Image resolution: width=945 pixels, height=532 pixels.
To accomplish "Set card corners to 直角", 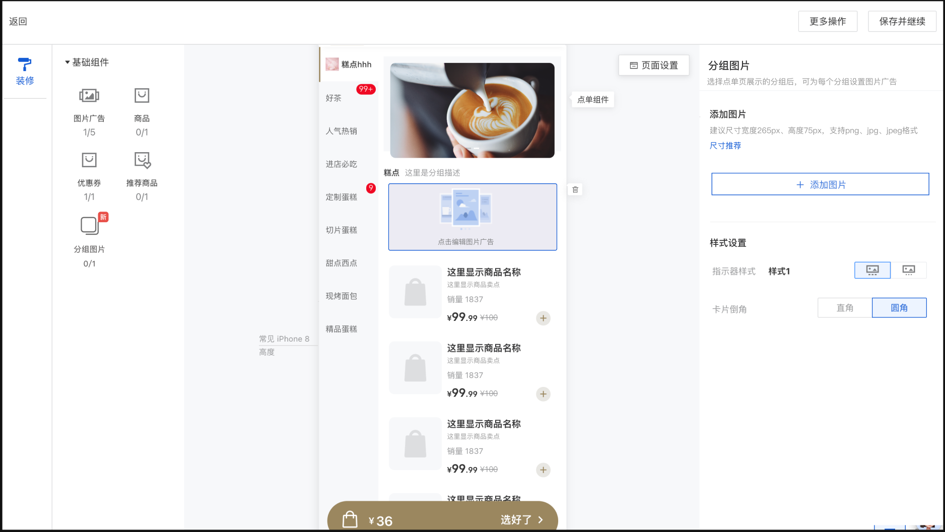I will (845, 308).
